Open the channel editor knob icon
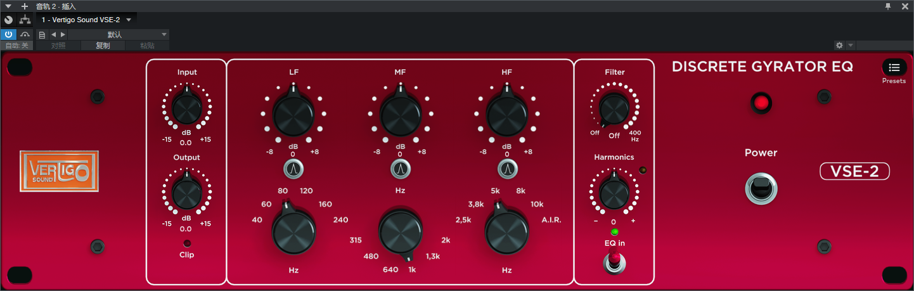 point(8,20)
